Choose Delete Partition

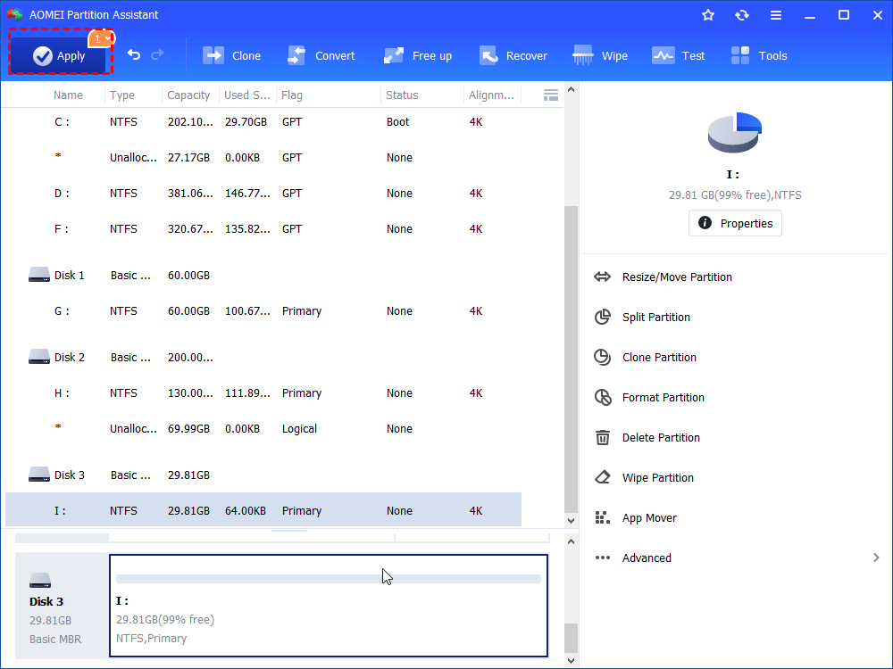(661, 437)
